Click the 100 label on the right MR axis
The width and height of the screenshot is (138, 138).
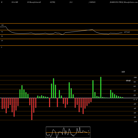coord(135,78)
